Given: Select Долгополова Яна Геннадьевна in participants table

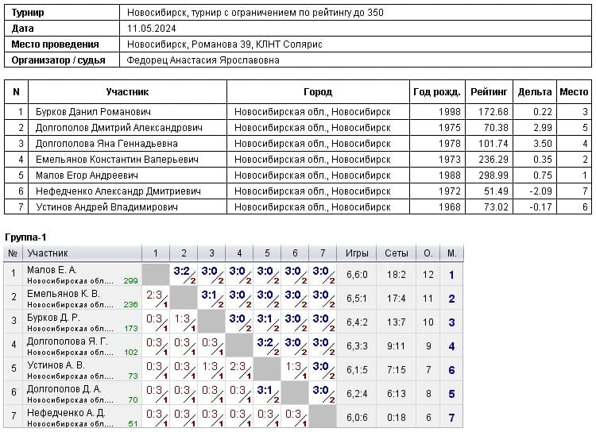Looking at the screenshot, I should [106, 144].
